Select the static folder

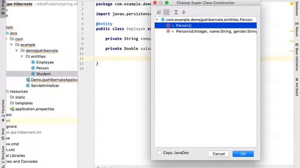20,98
